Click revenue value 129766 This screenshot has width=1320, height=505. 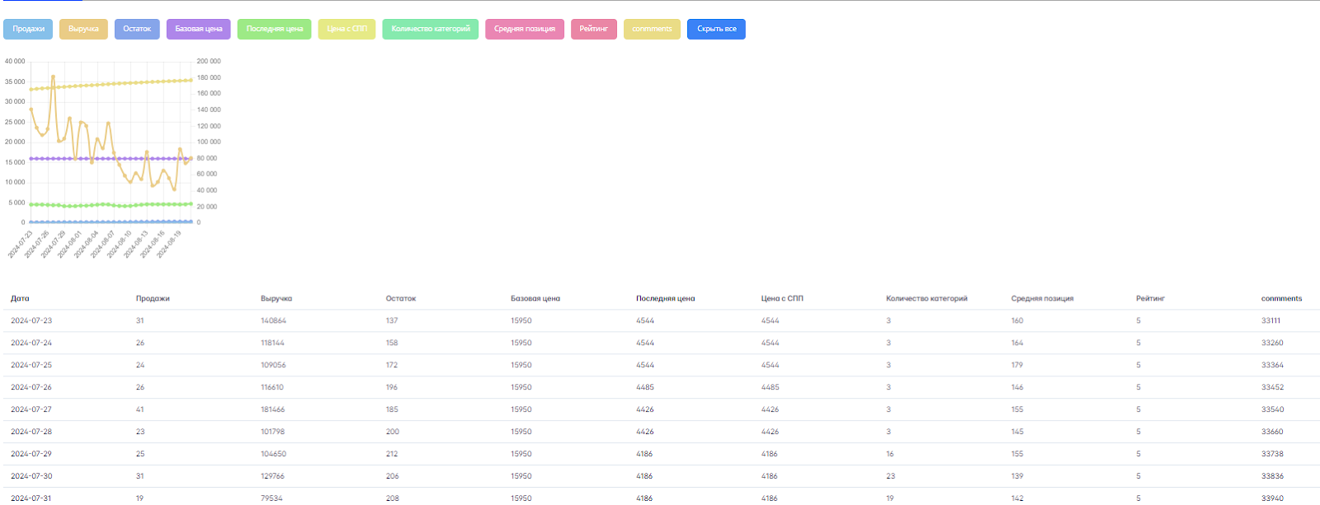(274, 476)
